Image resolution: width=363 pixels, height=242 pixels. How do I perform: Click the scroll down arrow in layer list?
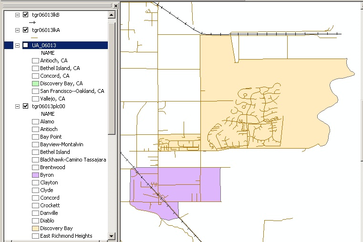click(112, 236)
